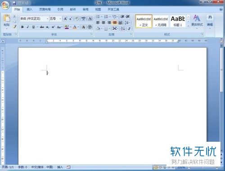Cut selection with the scissors icon
The image size is (225, 171).
14,16
